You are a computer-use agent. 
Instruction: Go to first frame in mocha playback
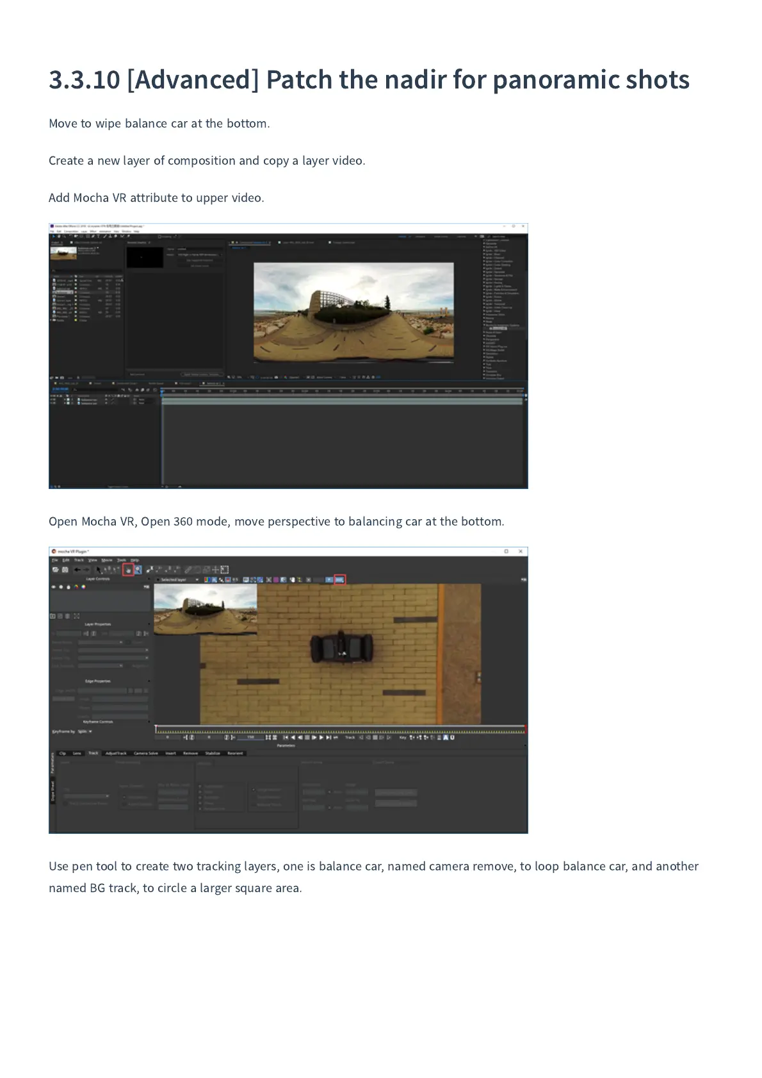click(x=286, y=738)
